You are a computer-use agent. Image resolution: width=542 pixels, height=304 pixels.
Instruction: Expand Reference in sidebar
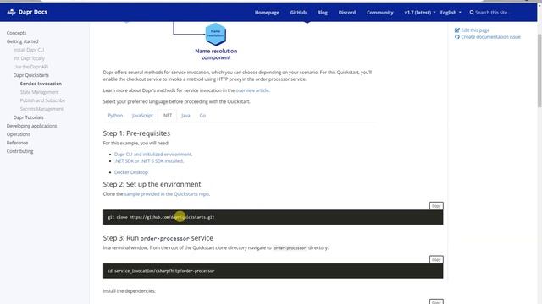point(17,143)
